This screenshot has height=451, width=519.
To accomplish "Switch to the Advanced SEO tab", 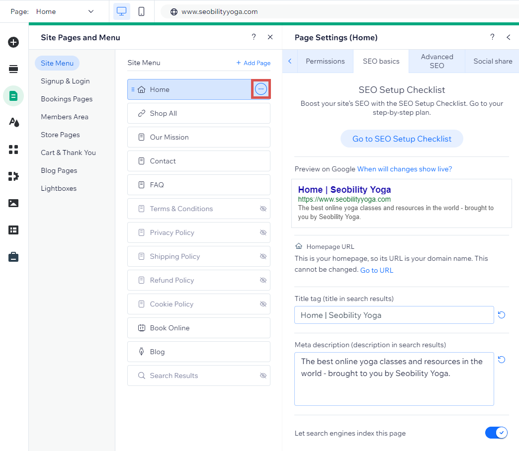I will (x=436, y=61).
